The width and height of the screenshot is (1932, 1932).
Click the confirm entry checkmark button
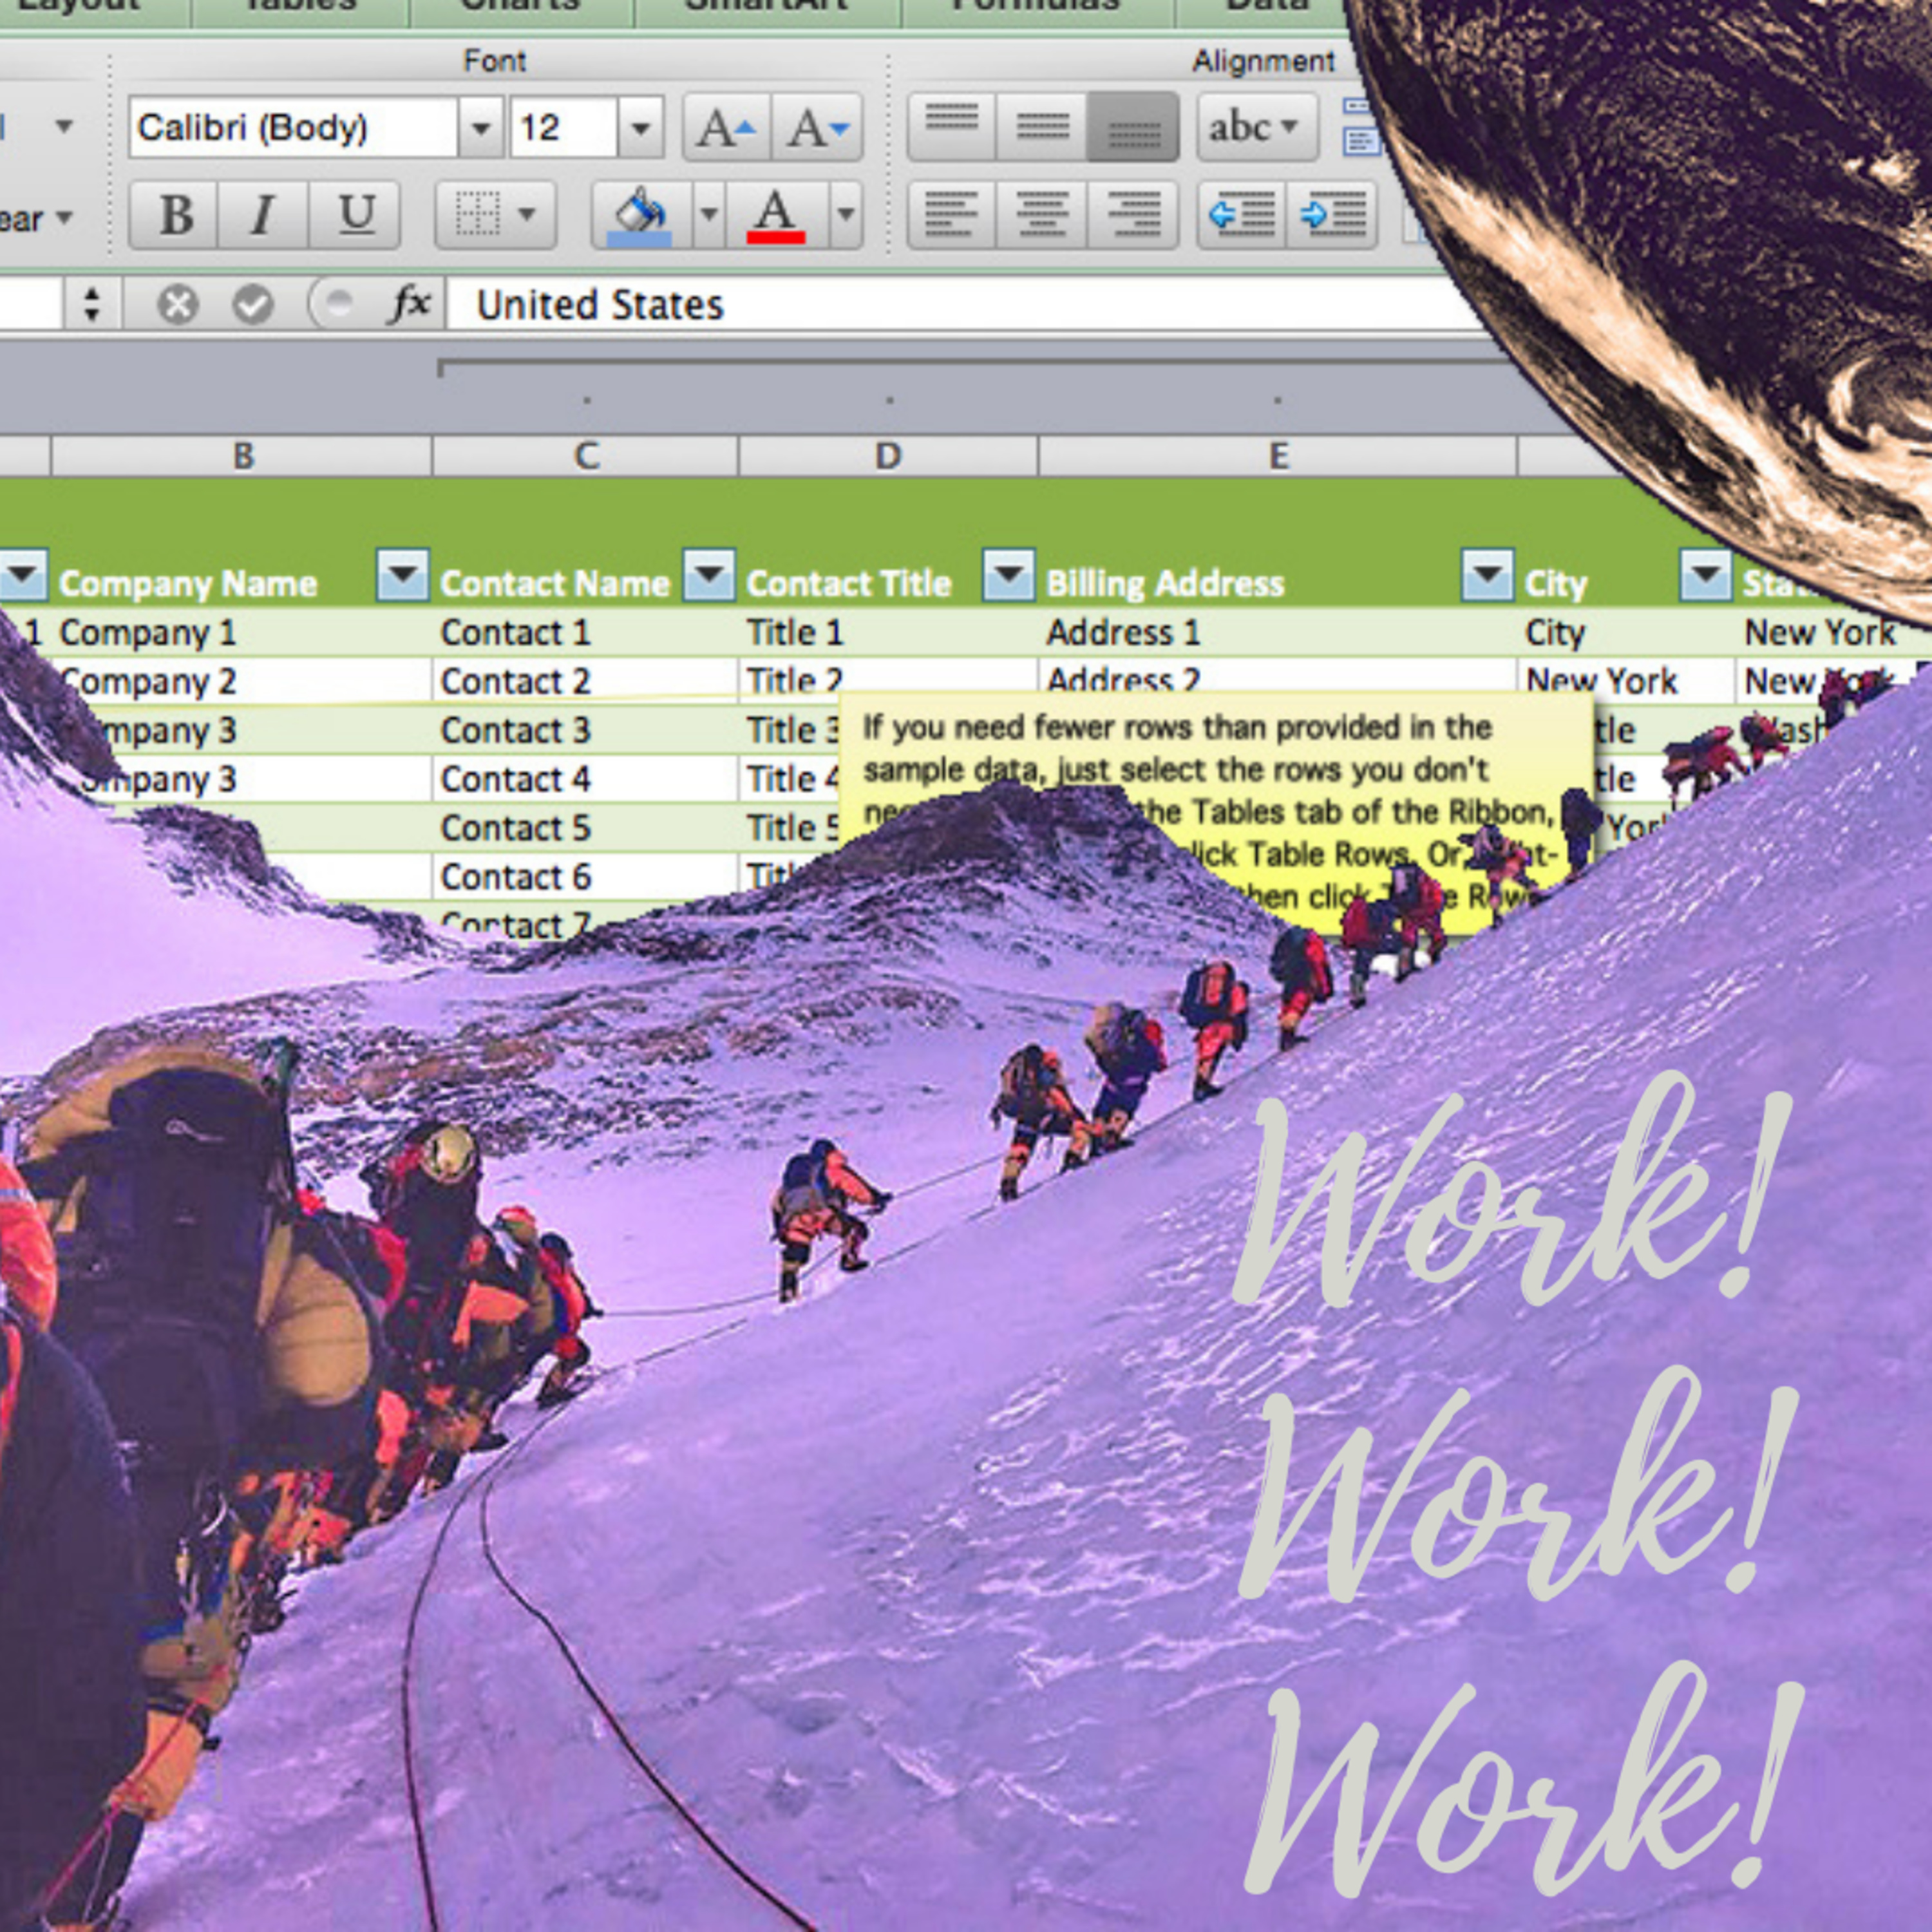pyautogui.click(x=253, y=304)
